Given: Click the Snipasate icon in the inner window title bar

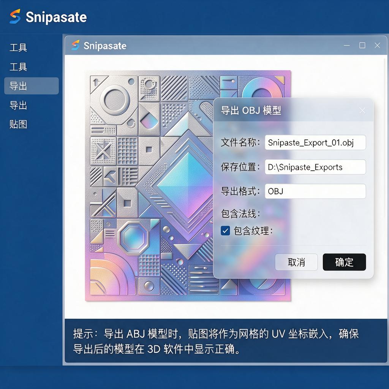Looking at the screenshot, I should 76,45.
